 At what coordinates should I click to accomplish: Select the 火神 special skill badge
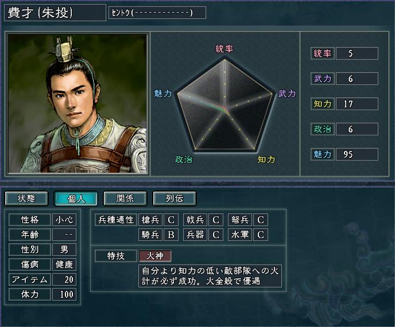[155, 256]
